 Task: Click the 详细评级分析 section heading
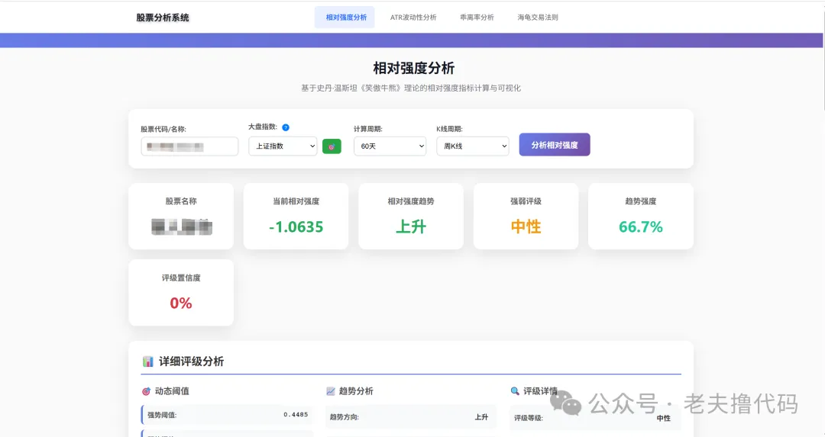pos(191,361)
